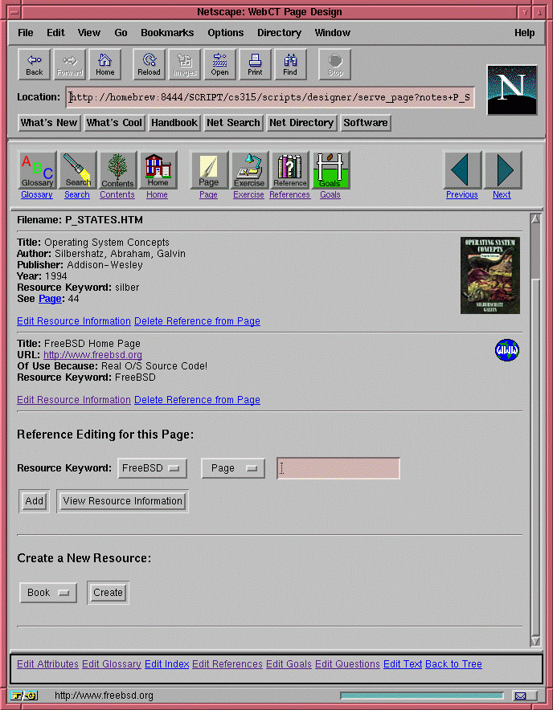Open the Options menu

225,33
